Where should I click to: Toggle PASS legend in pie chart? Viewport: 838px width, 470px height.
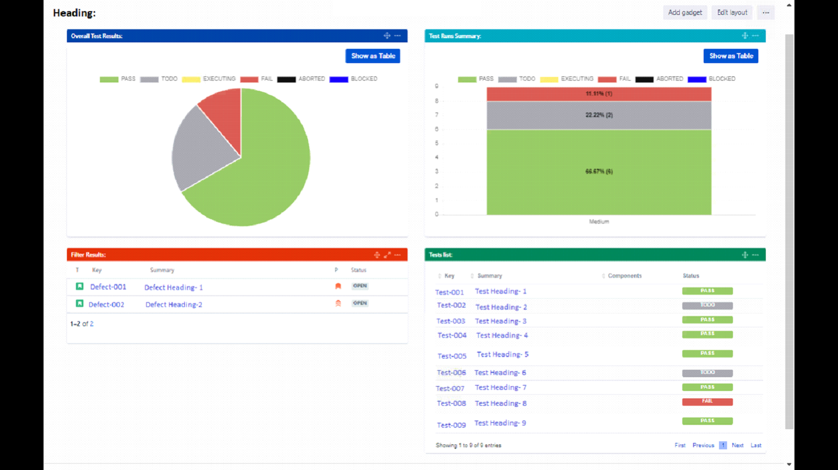click(117, 79)
